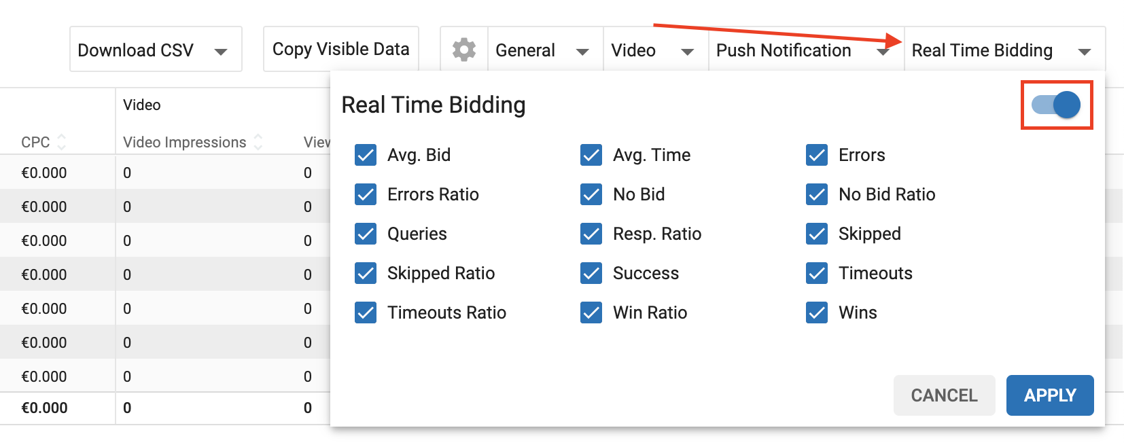The image size is (1124, 447).
Task: Disable the Win Ratio checkbox
Action: (x=591, y=312)
